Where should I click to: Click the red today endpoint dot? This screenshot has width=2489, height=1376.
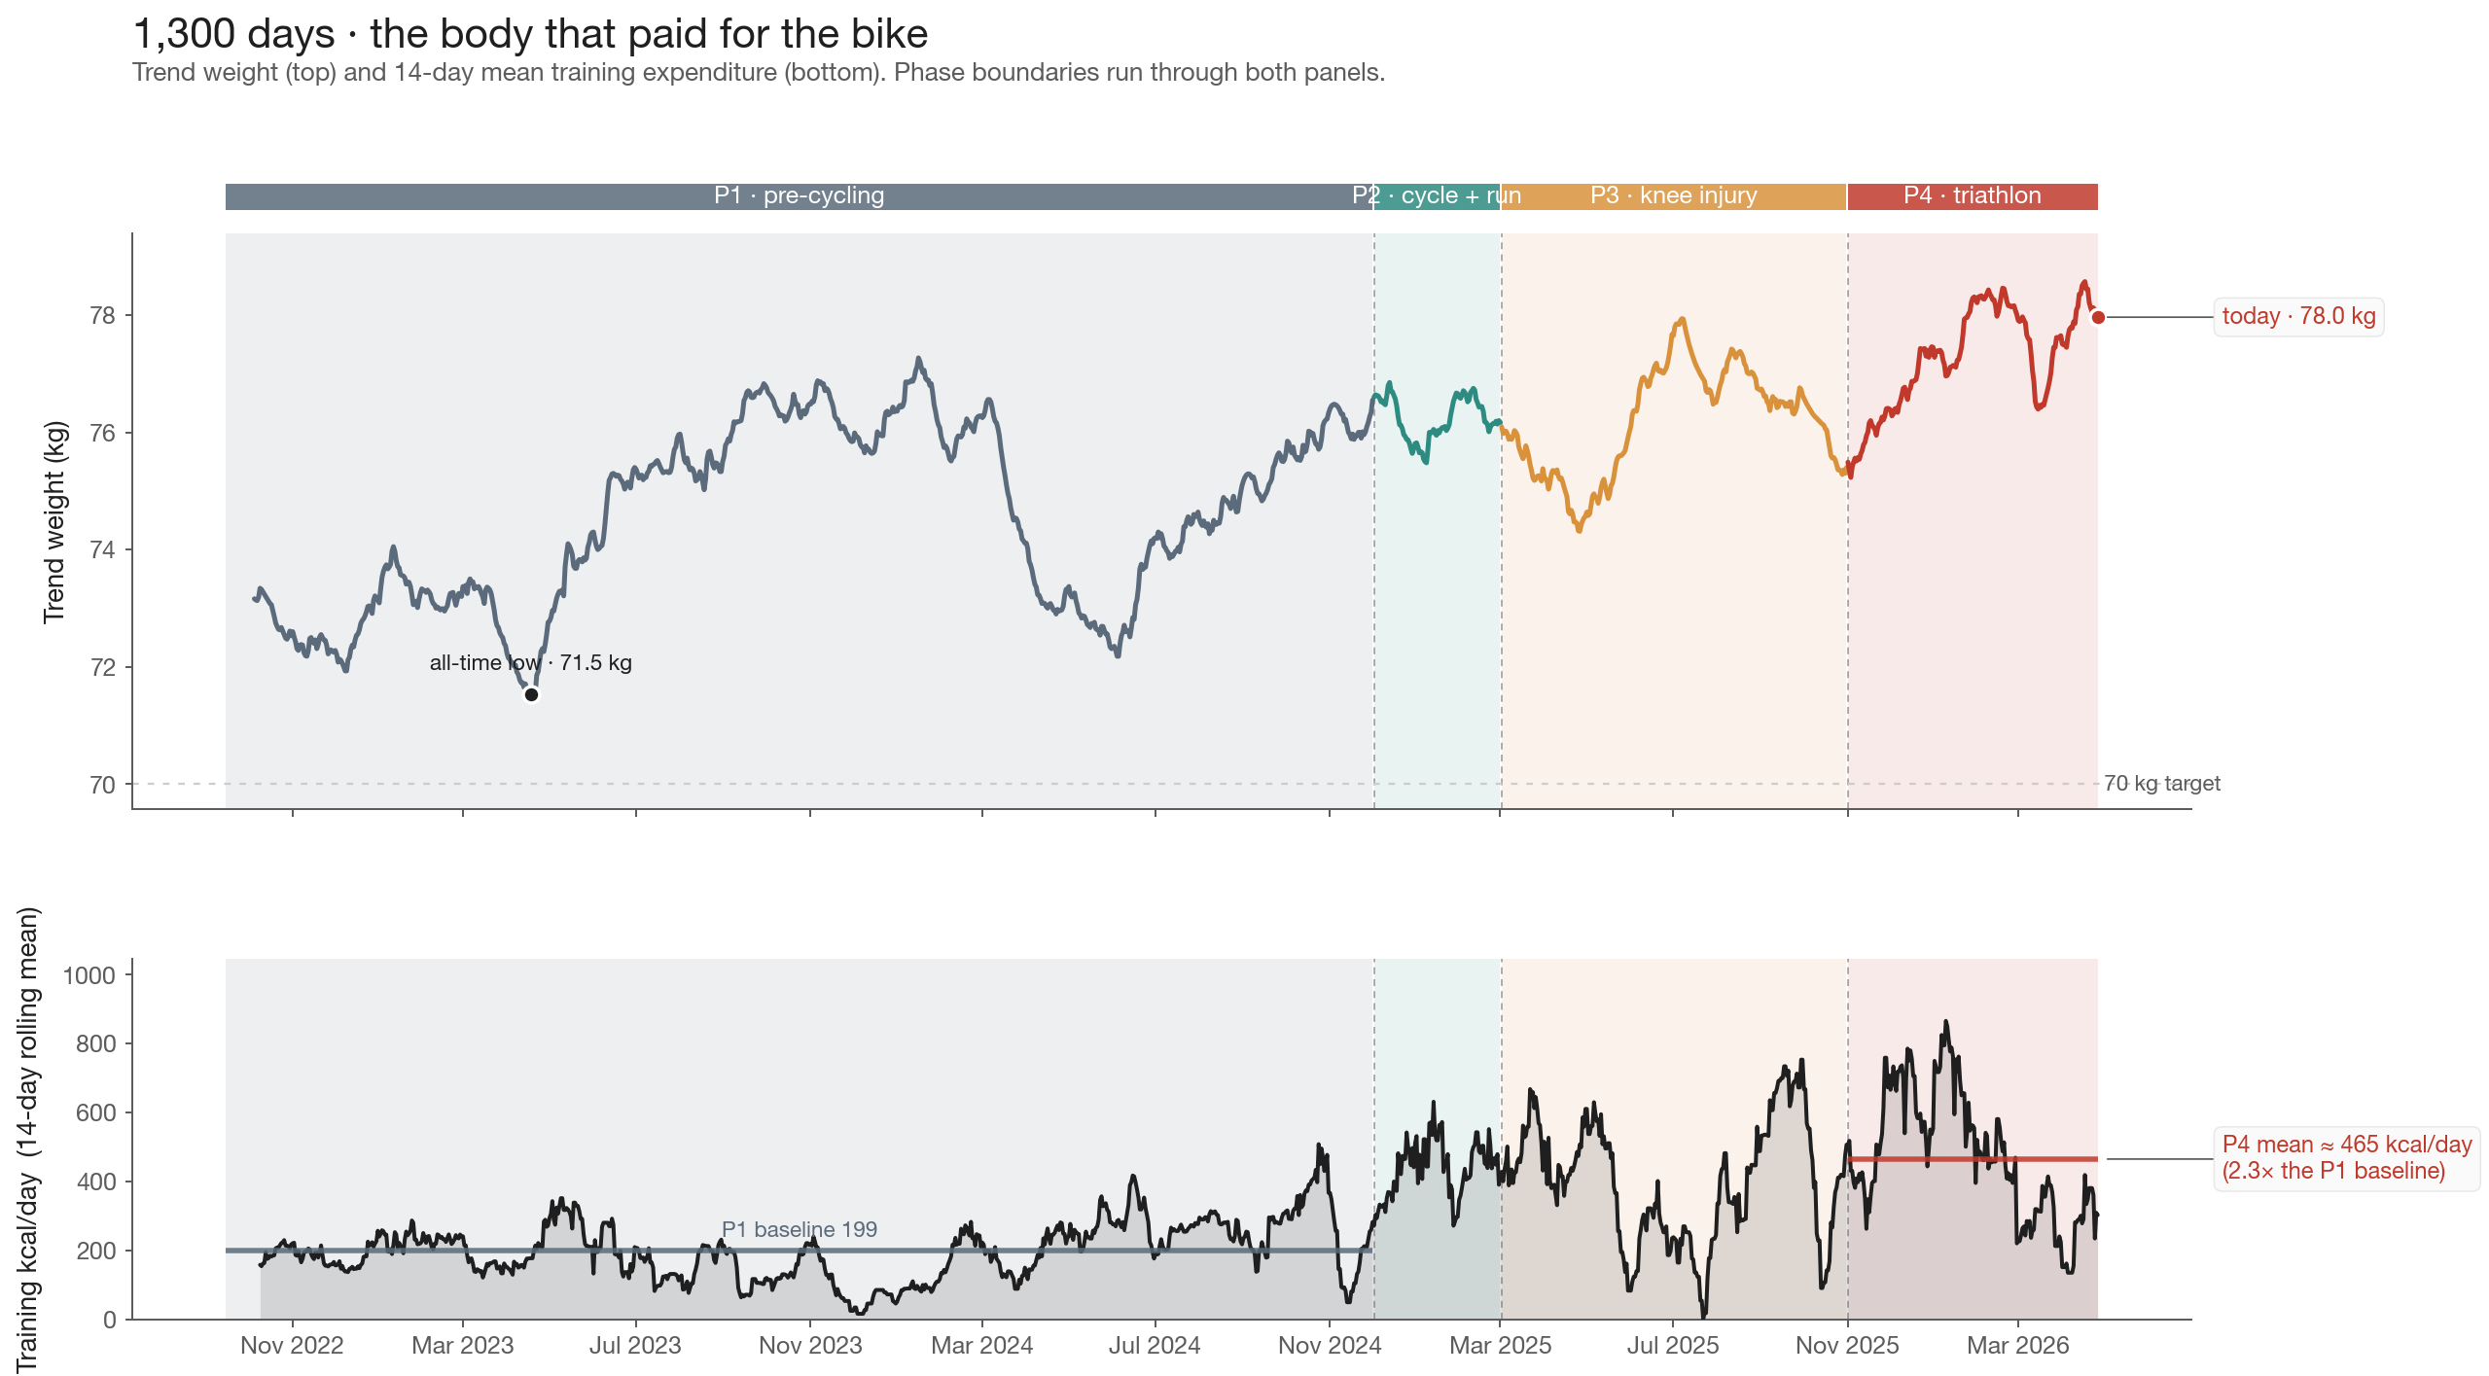[2098, 317]
